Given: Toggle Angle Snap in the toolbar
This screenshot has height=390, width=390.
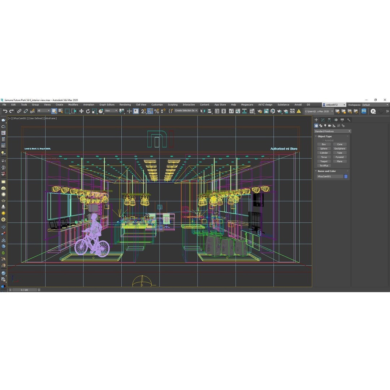Looking at the screenshot, I should 150,111.
